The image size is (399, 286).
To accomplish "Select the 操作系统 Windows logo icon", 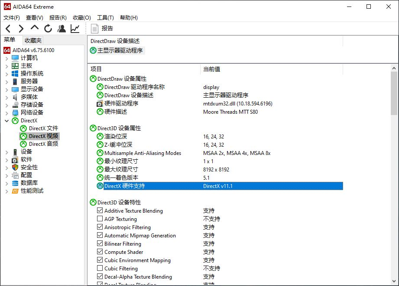I will click(15, 74).
